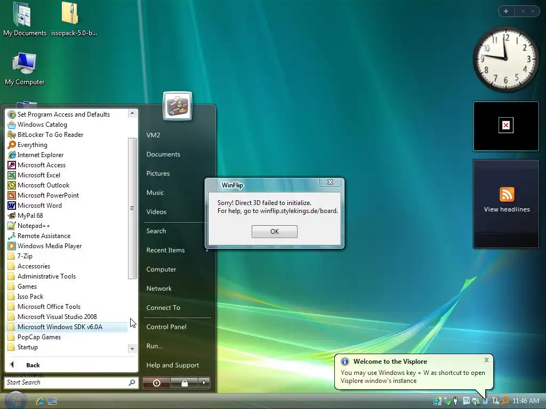Open Music from Start menu
The image size is (546, 409).
pos(155,192)
